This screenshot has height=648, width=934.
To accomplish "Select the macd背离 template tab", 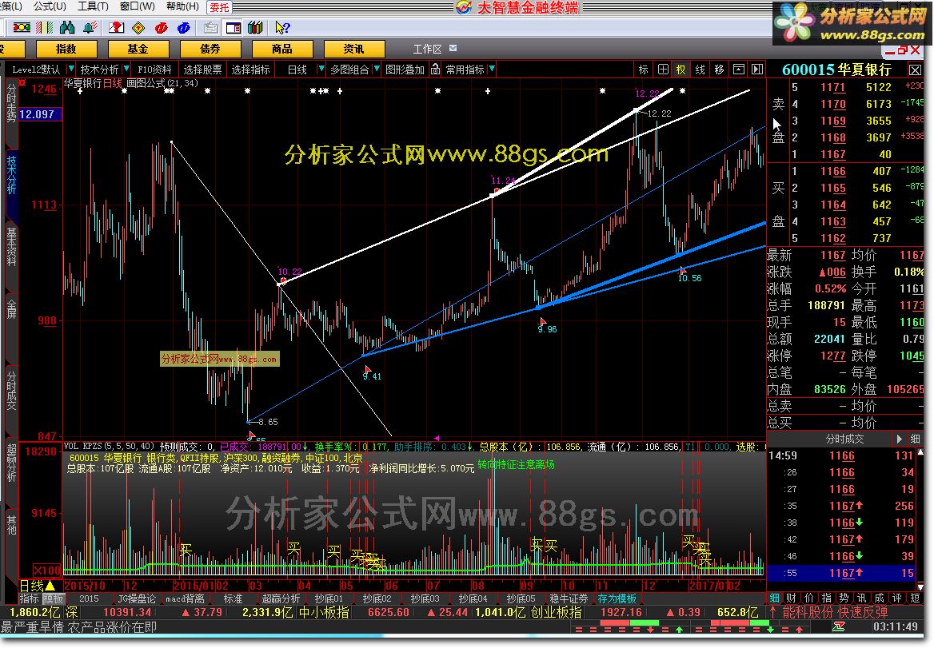I will 185,598.
